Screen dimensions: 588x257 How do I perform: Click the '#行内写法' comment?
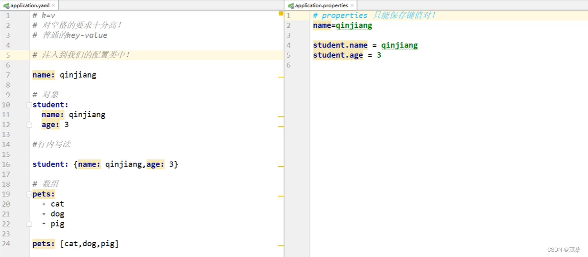(x=51, y=144)
